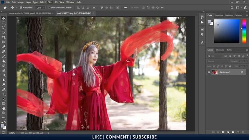Viewport: 249px width, 140px height.
Task: Select the Healing Brush tool
Action: tap(4, 51)
